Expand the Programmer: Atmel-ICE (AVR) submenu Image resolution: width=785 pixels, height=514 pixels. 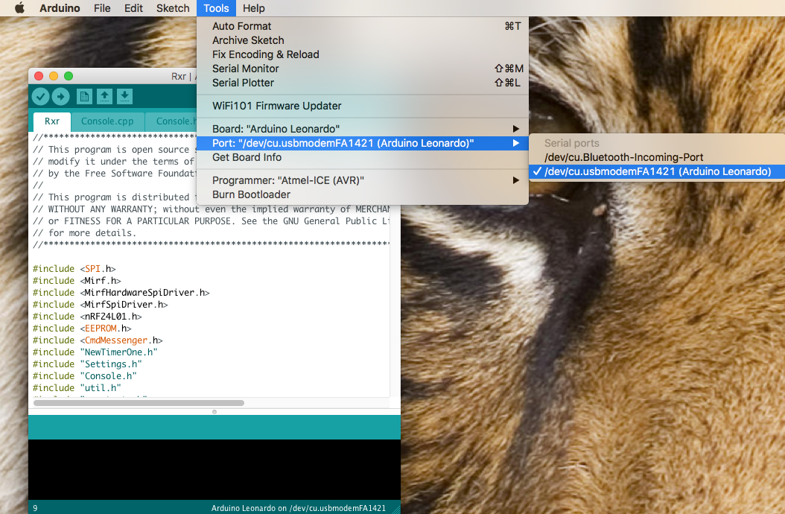coord(363,180)
